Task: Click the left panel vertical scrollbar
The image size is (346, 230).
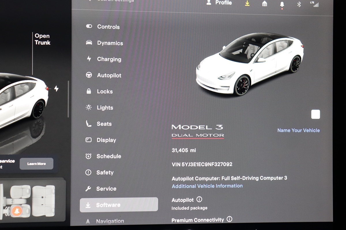Action: [x=68, y=99]
